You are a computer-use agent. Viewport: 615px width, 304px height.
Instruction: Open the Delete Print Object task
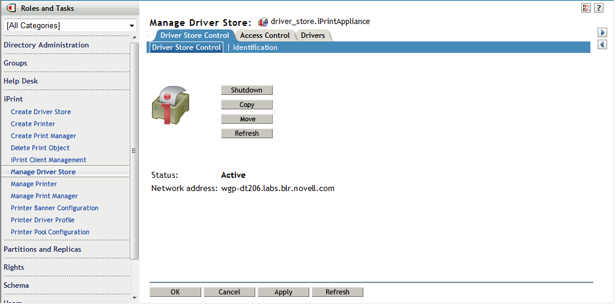tap(40, 148)
